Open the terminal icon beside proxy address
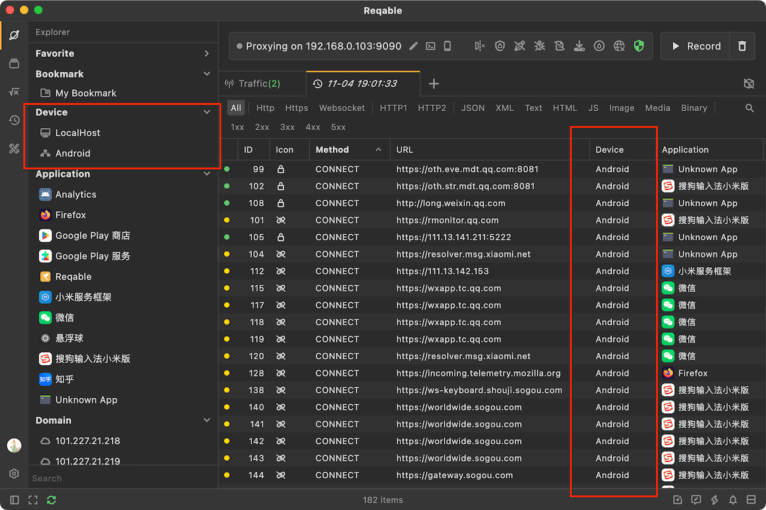This screenshot has height=510, width=766. click(x=430, y=46)
